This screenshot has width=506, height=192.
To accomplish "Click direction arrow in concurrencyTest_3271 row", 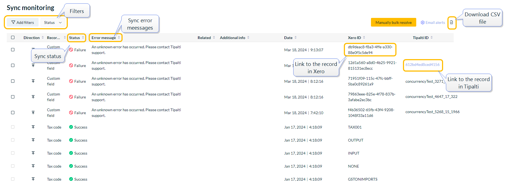I will 33,81.
